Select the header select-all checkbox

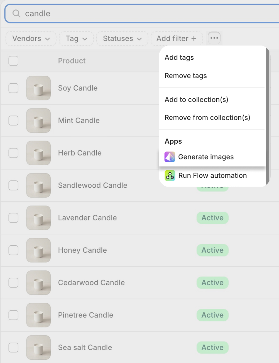click(x=13, y=61)
